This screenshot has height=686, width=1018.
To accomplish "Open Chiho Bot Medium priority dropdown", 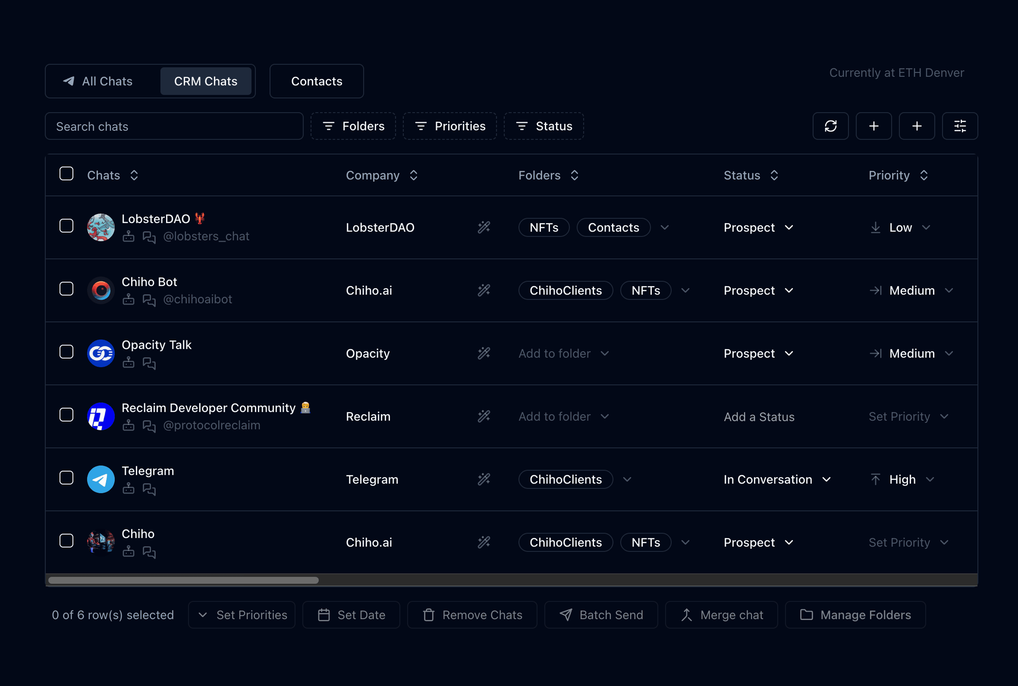I will 911,290.
